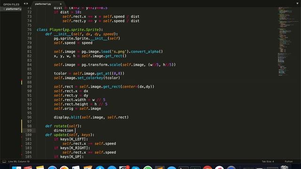Click the def update(self, keys) line
301x169 pixels.
tap(70, 135)
